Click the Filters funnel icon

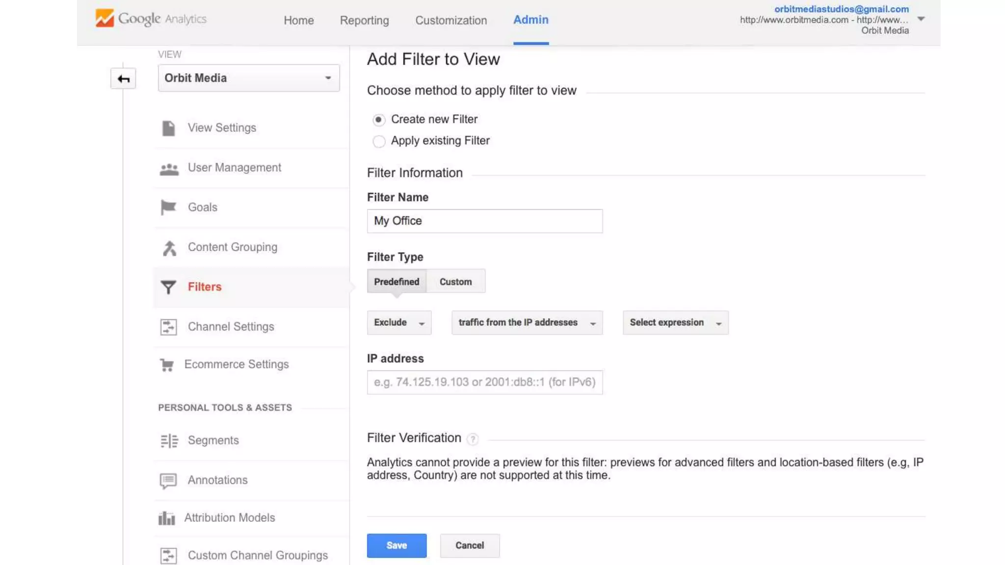pyautogui.click(x=168, y=287)
